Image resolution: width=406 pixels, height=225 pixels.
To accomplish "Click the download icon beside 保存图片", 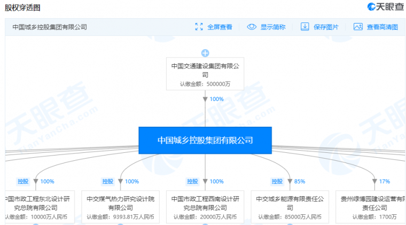I will coord(305,27).
